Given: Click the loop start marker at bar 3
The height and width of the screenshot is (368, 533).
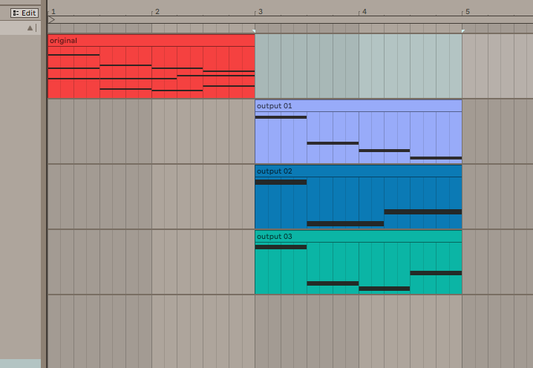Looking at the screenshot, I should pos(254,31).
